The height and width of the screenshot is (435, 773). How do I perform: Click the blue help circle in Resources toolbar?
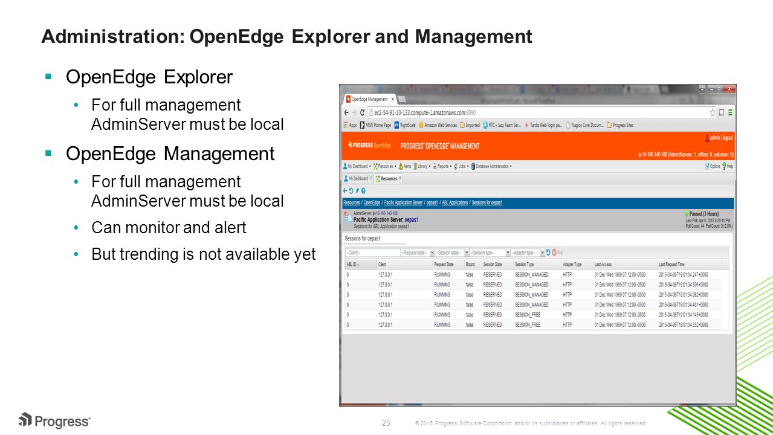(363, 190)
